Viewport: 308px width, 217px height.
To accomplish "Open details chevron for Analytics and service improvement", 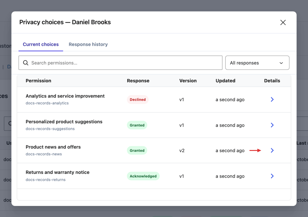I will 272,99.
